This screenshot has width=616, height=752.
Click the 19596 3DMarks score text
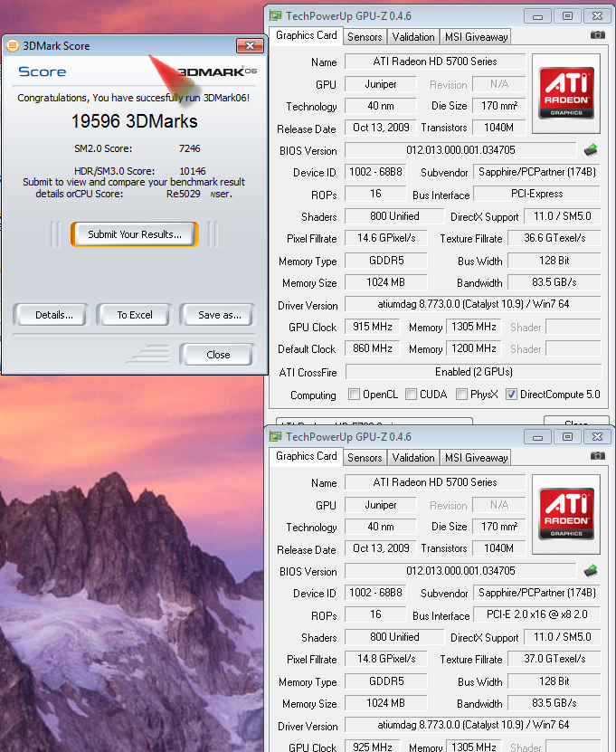(134, 121)
